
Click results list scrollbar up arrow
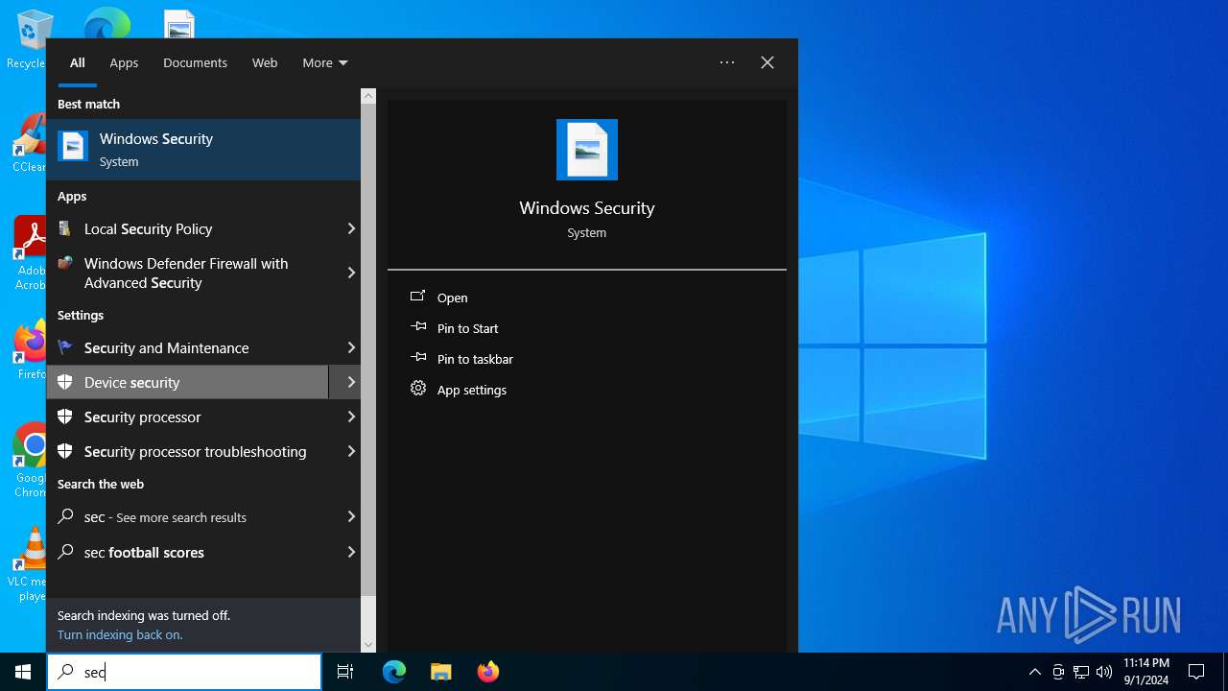(x=368, y=96)
